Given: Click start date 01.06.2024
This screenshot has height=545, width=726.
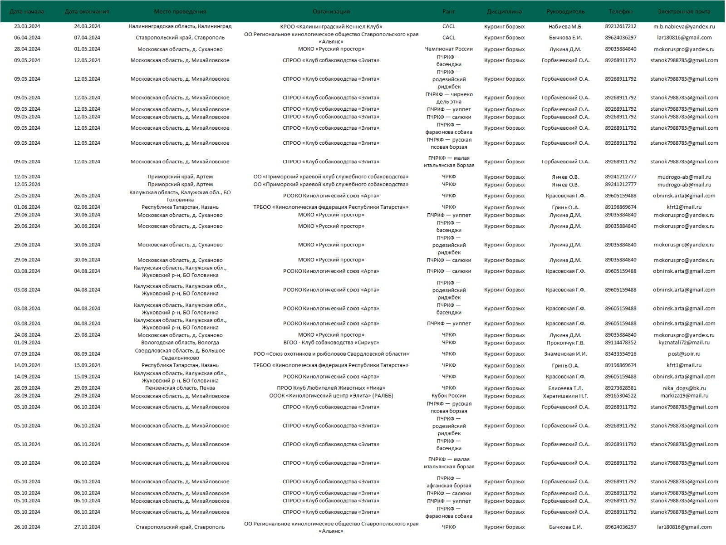Looking at the screenshot, I should [27, 207].
